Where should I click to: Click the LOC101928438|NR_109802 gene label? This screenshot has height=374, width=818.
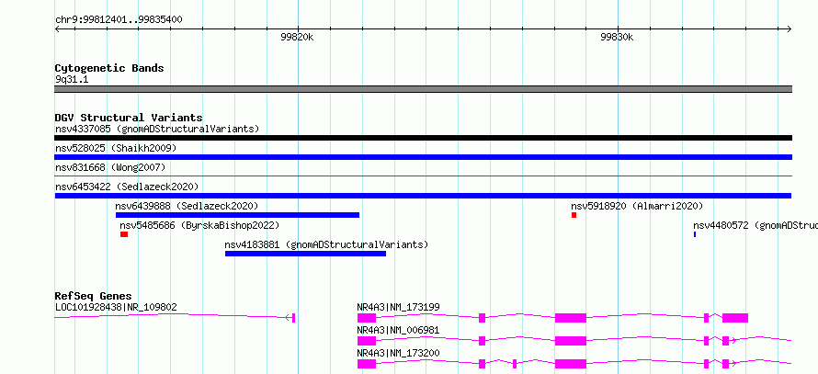[116, 307]
